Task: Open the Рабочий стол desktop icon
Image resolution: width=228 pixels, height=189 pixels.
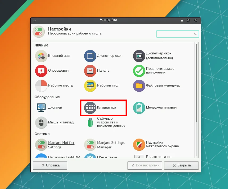Action: [x=90, y=85]
